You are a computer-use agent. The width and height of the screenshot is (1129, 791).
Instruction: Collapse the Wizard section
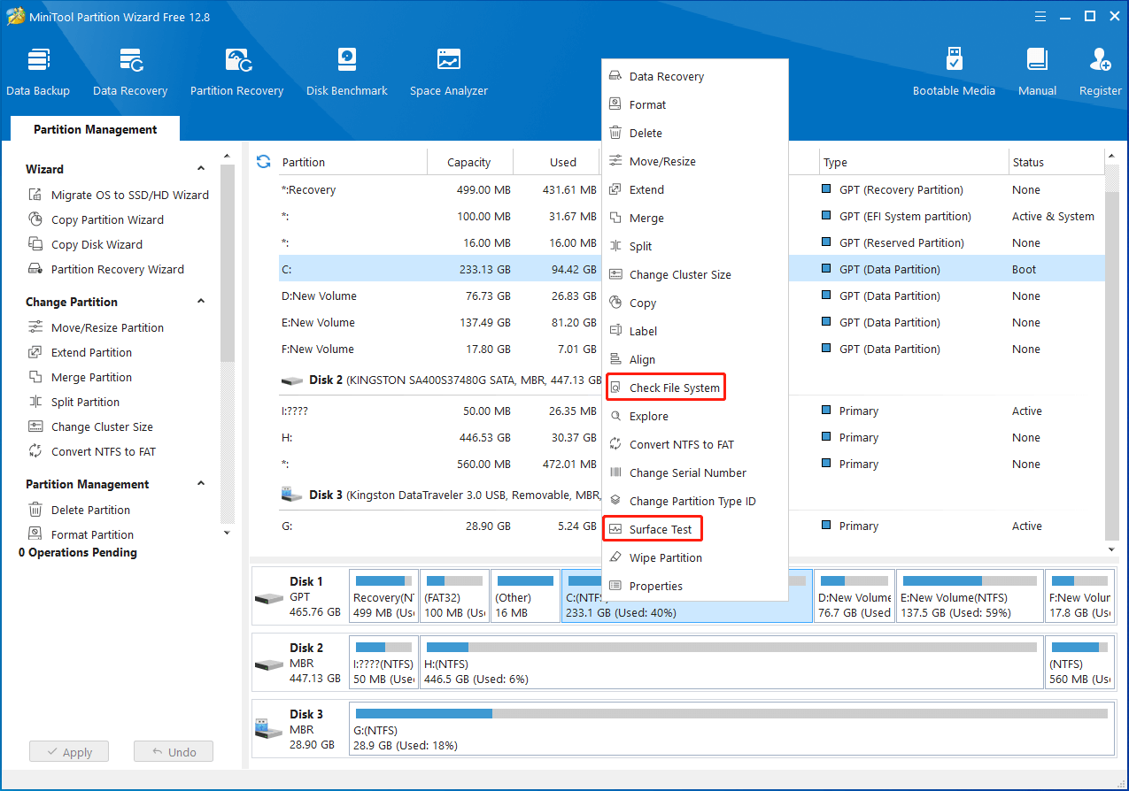point(201,168)
